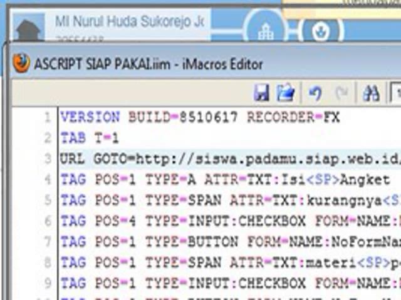Click the URL GOTO line with siswa.padamu.siap.web.id
401x300 pixels.
tap(230, 159)
